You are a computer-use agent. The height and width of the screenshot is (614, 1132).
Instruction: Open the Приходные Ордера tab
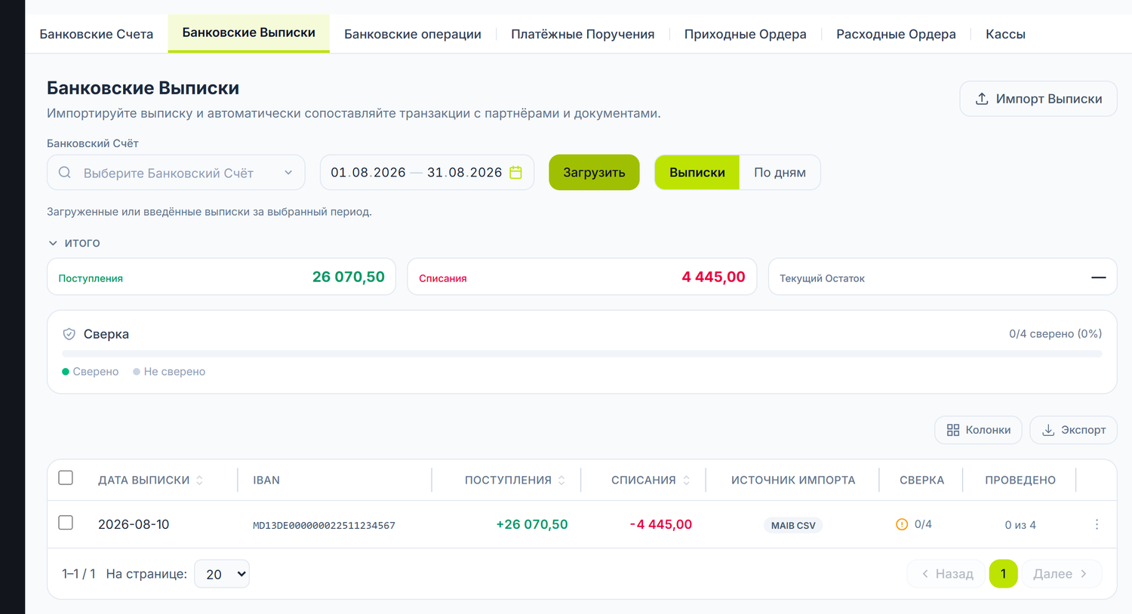(x=746, y=34)
